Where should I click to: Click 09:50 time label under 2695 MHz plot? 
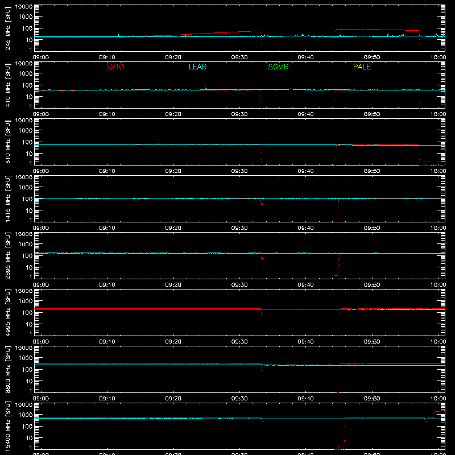coord(372,285)
